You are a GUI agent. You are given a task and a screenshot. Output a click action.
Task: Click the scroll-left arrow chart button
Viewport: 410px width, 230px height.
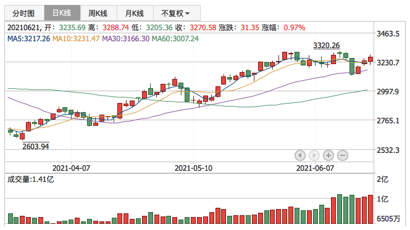pos(300,155)
